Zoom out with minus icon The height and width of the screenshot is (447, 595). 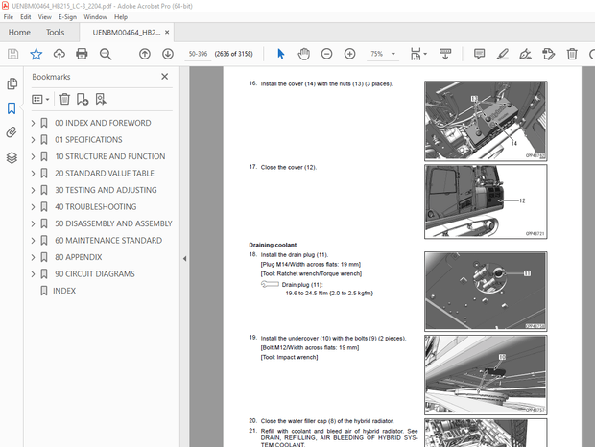point(326,54)
